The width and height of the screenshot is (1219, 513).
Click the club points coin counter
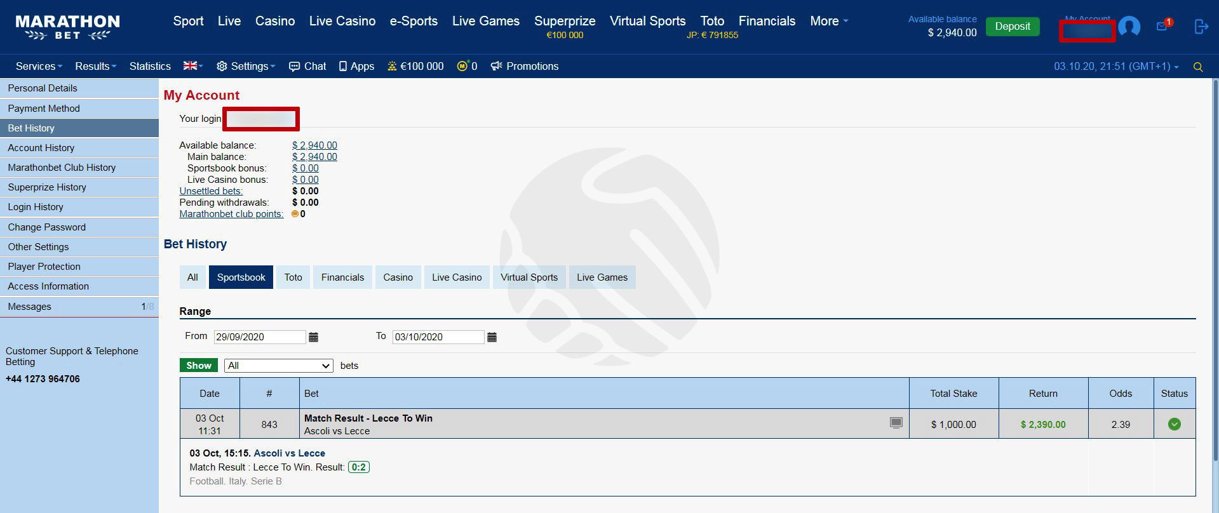pyautogui.click(x=467, y=66)
